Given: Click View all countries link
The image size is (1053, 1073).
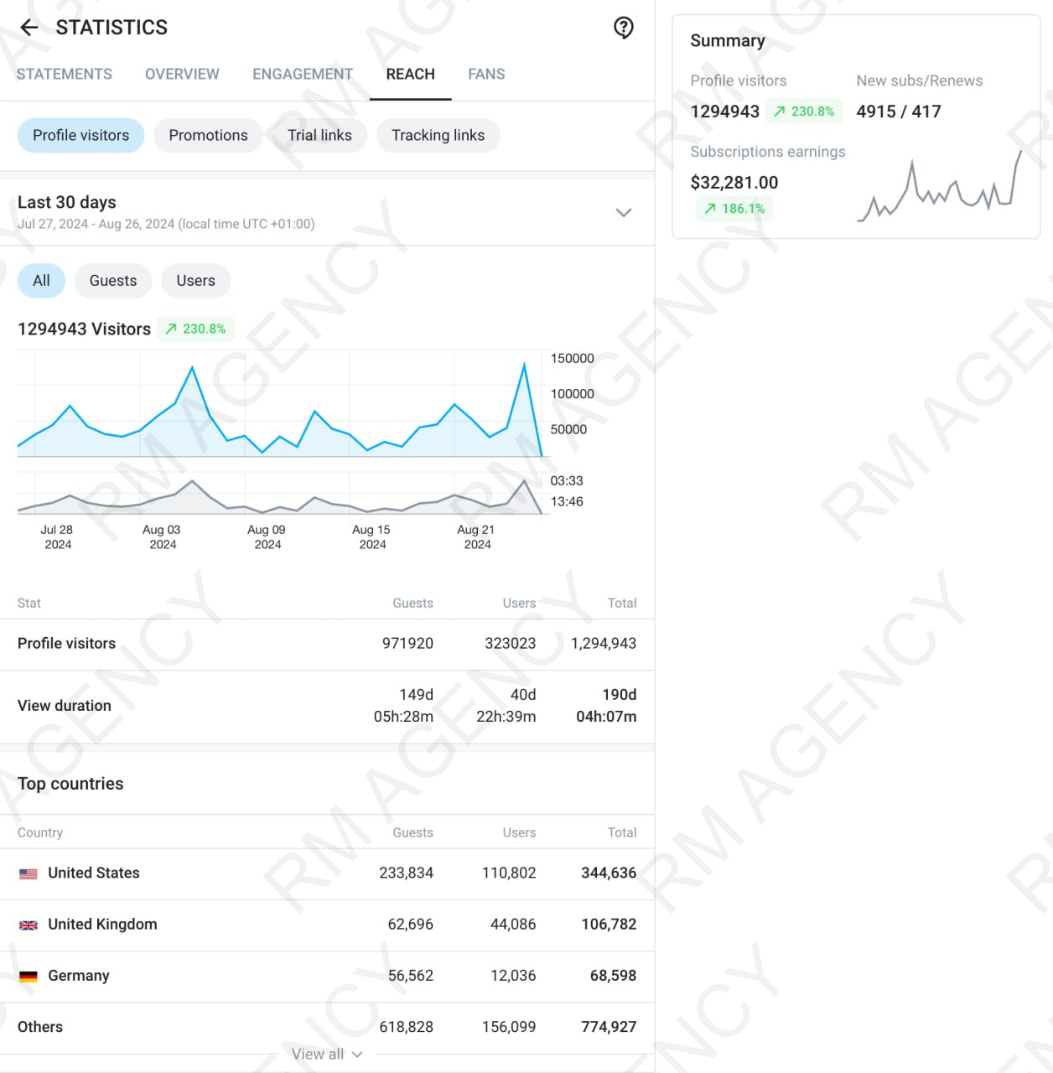Looking at the screenshot, I should [327, 1054].
